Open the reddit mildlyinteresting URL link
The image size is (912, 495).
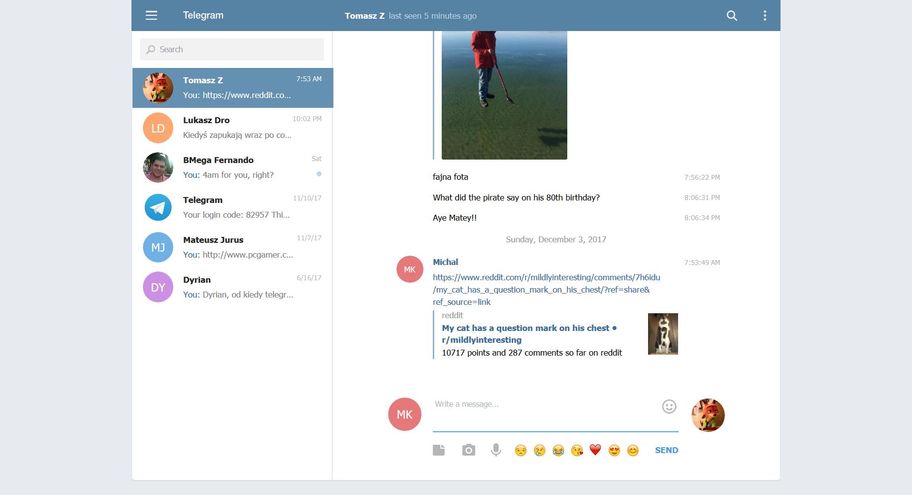pos(546,290)
